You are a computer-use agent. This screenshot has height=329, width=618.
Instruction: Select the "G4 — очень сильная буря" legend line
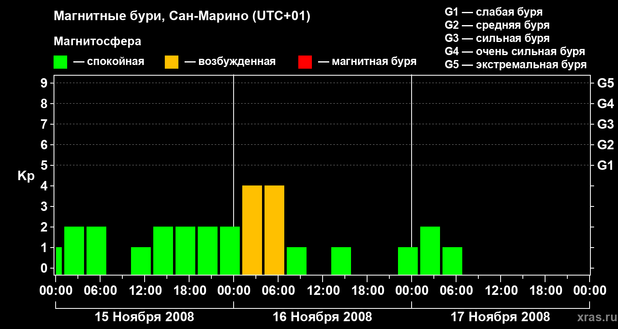pos(515,51)
